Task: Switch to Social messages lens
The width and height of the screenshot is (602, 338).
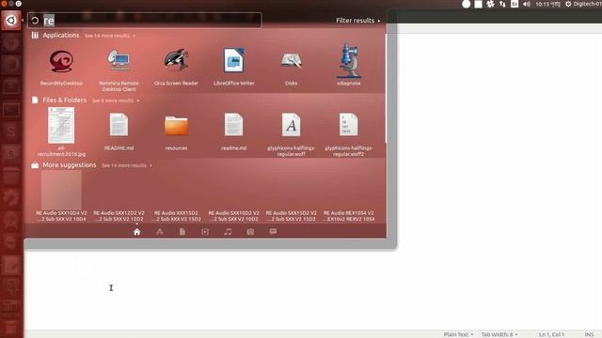Action: 273,232
